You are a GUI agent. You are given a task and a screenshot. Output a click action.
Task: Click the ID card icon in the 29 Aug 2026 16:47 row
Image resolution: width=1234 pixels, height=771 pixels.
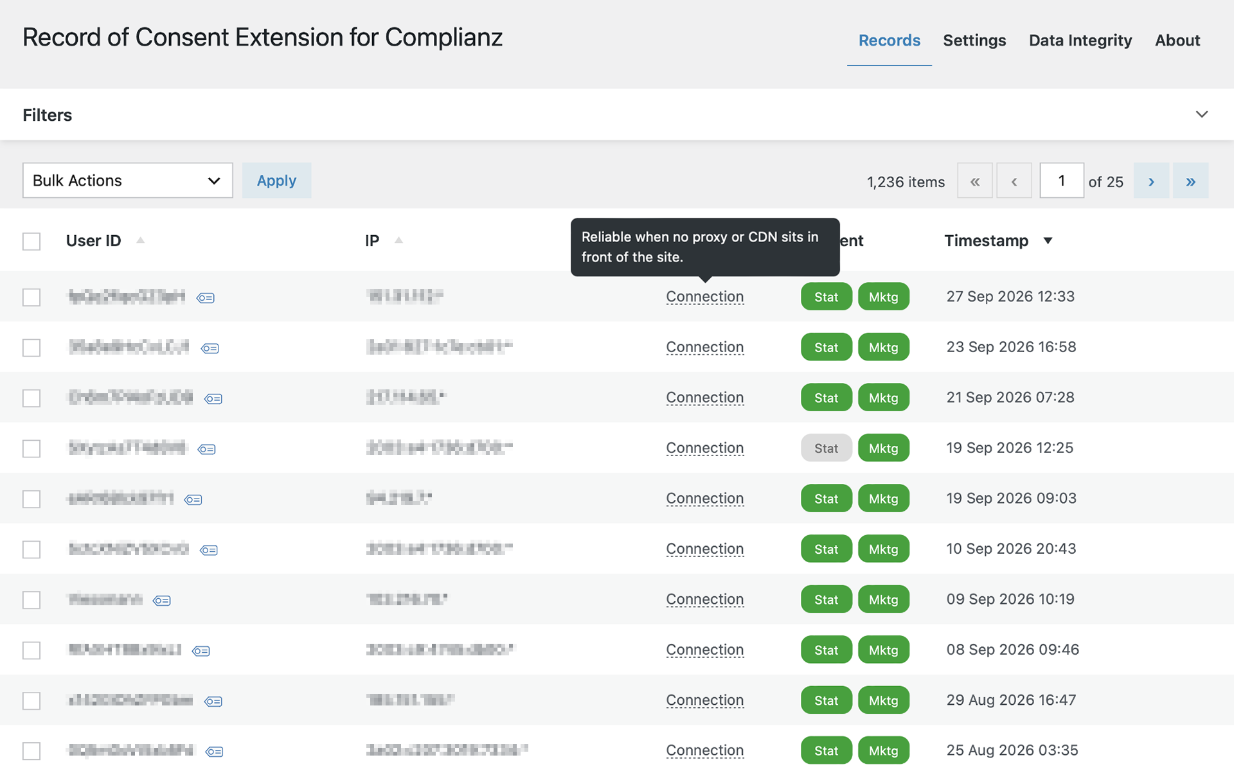pyautogui.click(x=213, y=702)
